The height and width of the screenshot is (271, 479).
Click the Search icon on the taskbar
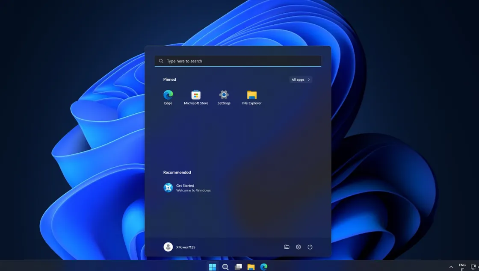[225, 266]
